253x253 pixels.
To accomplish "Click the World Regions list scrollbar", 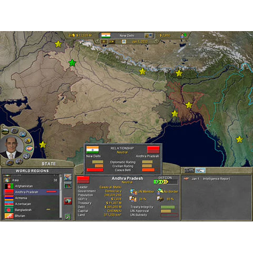I will coord(61,197).
